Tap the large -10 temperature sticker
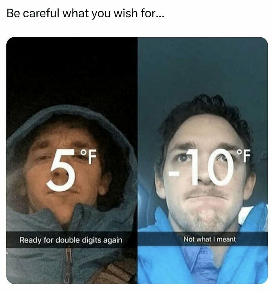 point(201,167)
